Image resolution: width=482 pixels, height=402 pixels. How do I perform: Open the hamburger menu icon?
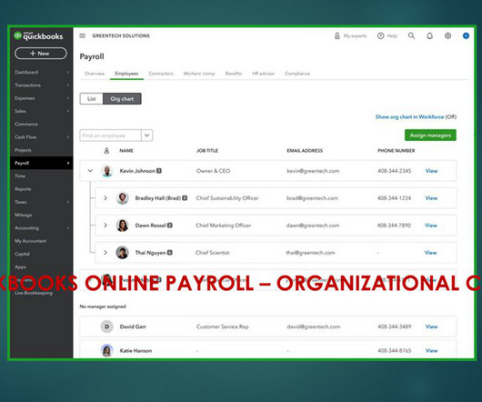(x=83, y=35)
